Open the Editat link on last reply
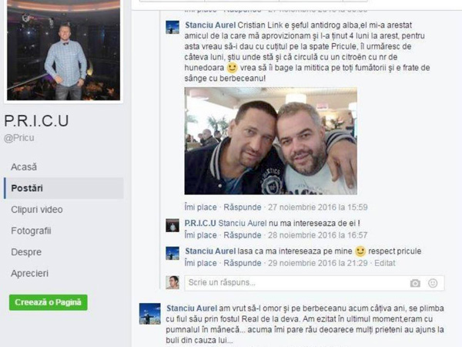This screenshot has height=347, width=462. tap(385, 263)
